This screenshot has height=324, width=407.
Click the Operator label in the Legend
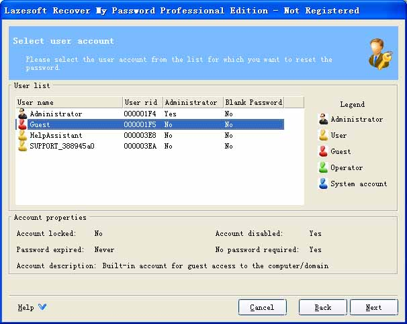point(347,168)
